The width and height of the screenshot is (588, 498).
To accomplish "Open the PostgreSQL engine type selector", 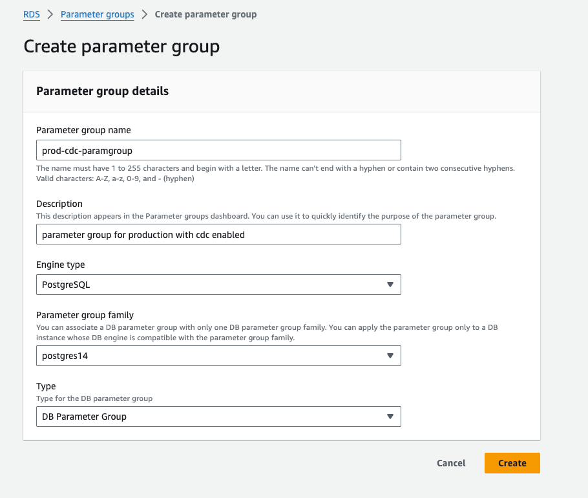I will point(218,285).
